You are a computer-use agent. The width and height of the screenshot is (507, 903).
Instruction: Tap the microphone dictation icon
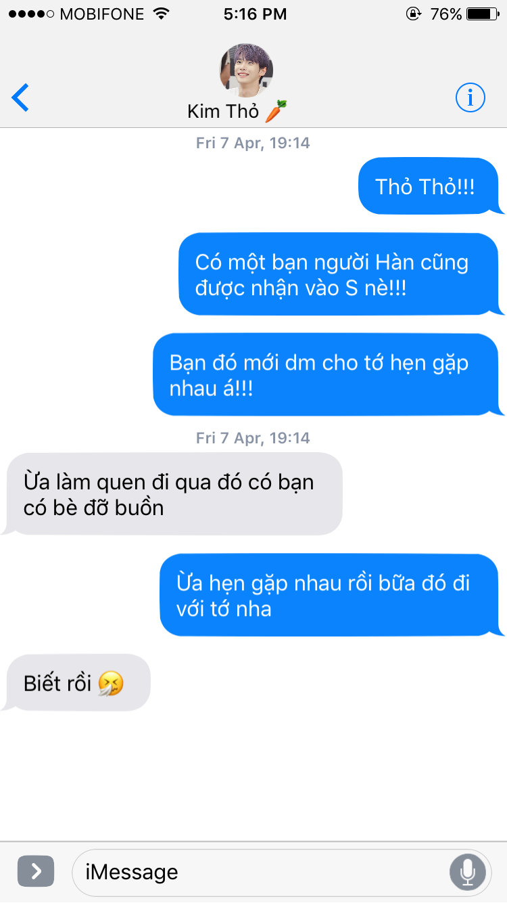coord(467,872)
